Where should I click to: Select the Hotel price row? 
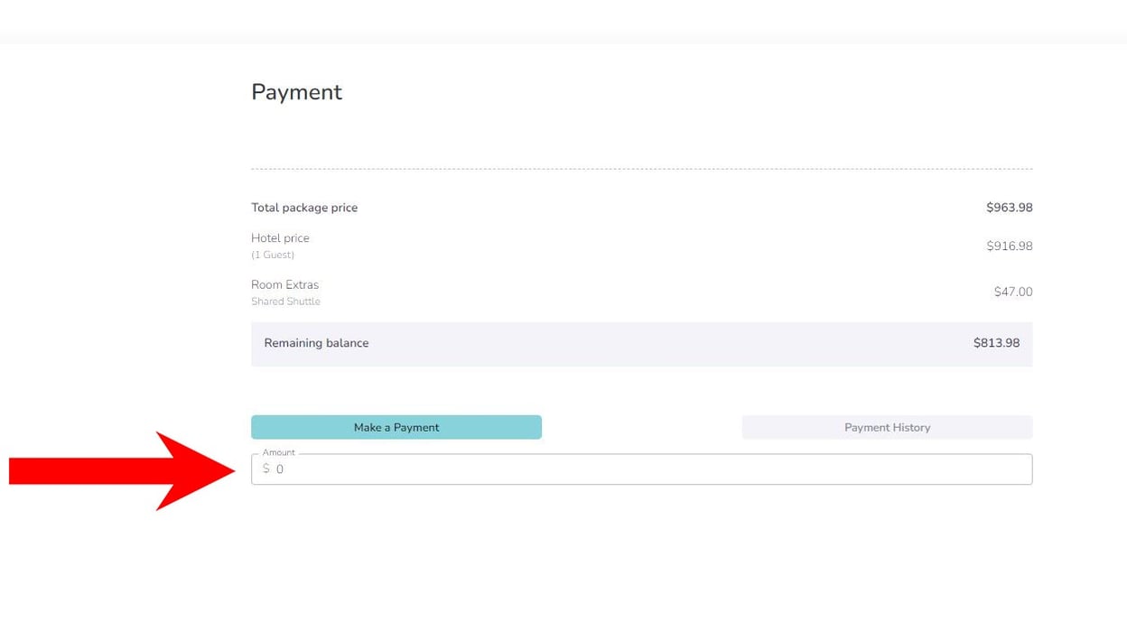tap(280, 237)
